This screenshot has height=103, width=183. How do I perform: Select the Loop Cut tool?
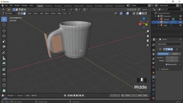coord(4,80)
